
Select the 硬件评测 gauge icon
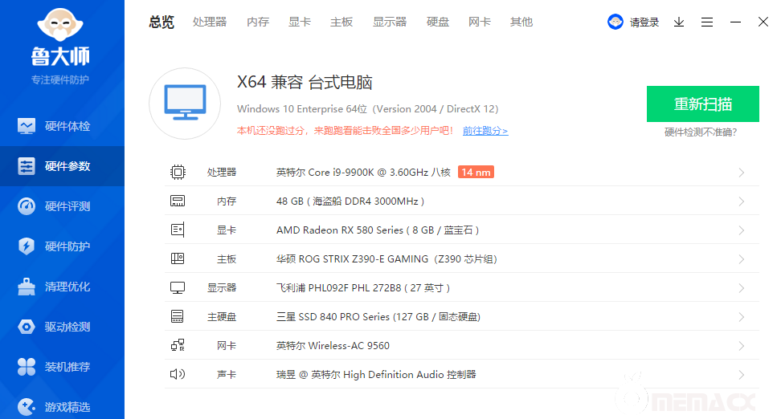coord(27,206)
